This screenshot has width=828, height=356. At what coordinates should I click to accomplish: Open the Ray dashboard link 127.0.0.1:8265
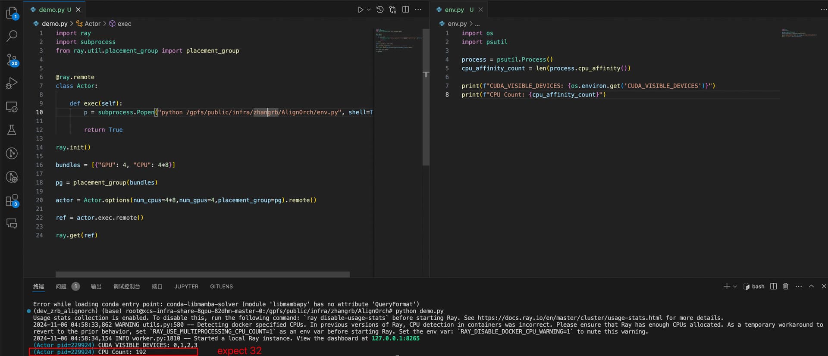[395, 338]
